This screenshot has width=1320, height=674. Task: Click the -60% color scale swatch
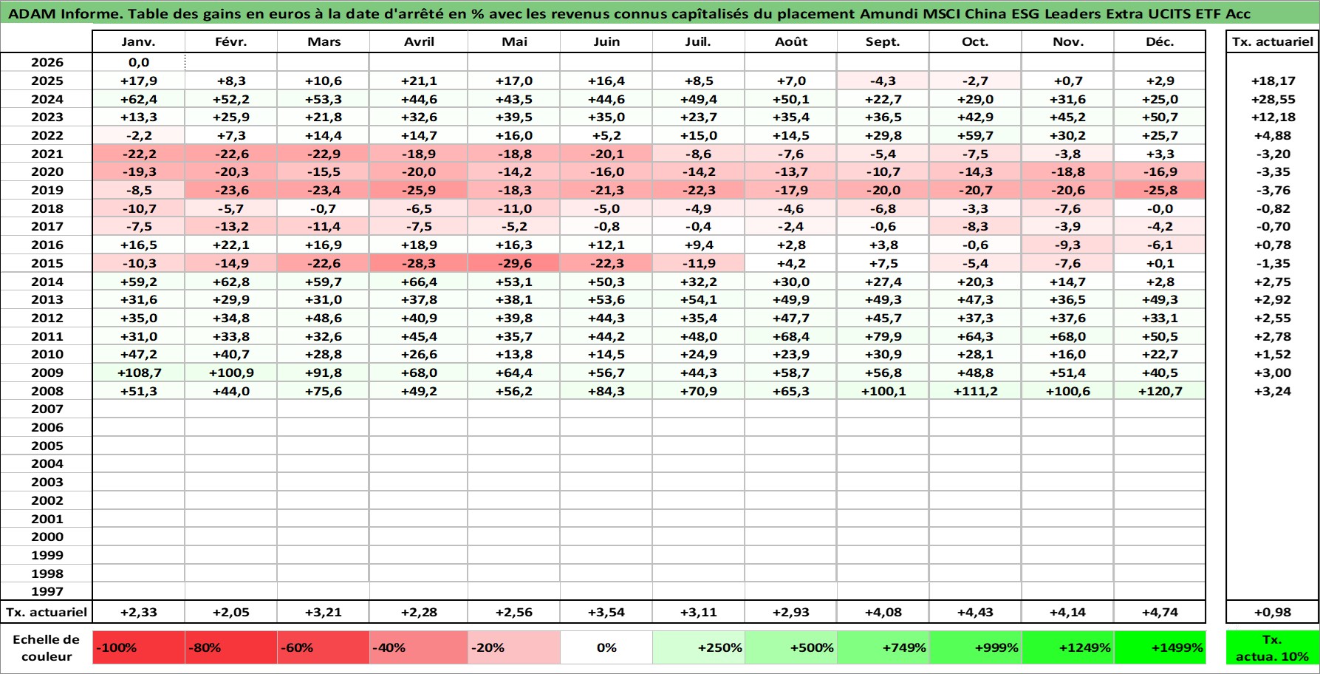point(324,647)
